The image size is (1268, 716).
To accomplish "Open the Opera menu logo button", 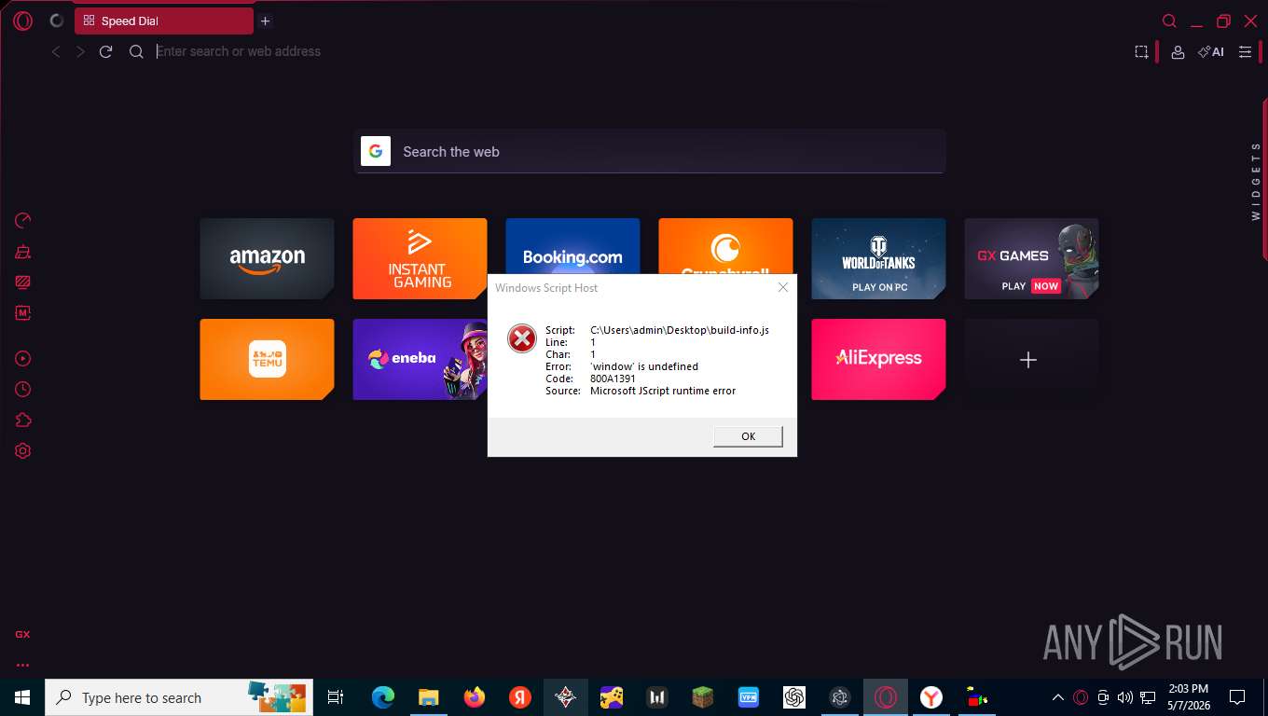I will coord(23,21).
